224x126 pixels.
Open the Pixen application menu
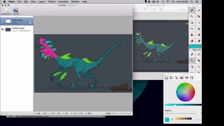coord(12,1)
